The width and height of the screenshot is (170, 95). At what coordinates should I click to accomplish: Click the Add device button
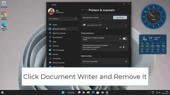coord(120,17)
